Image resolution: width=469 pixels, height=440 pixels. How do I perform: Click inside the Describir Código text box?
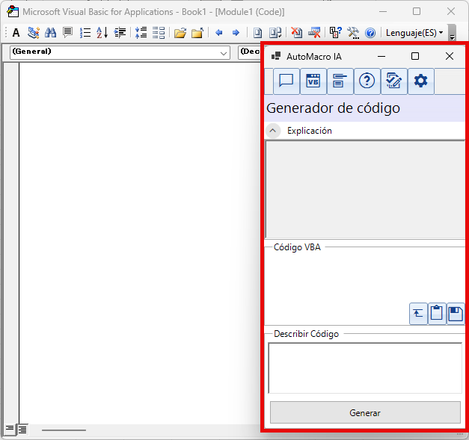(x=365, y=368)
